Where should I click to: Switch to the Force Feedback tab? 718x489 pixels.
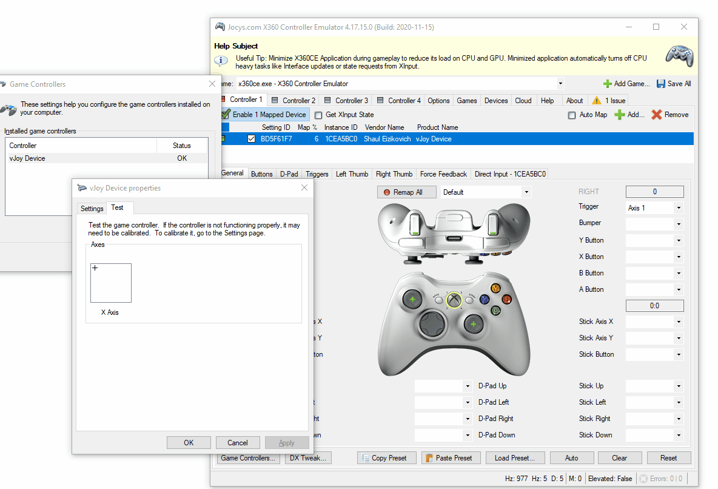point(443,174)
